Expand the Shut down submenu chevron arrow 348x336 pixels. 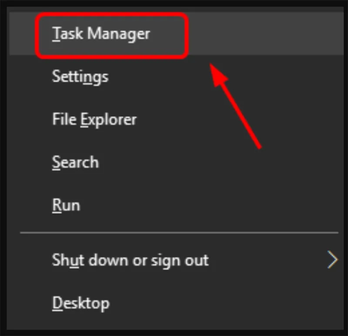click(333, 260)
